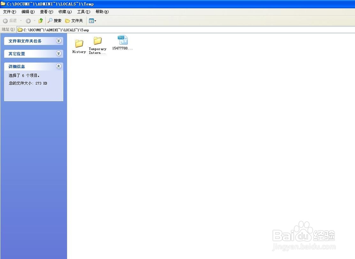Open the Back button history dropdown arrow
The image size is (355, 259).
(x=21, y=21)
